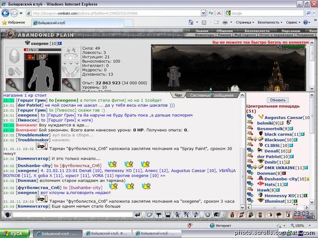The height and width of the screenshot is (238, 318).
Task: Open the Персонаж game menu
Action: (x=290, y=31)
